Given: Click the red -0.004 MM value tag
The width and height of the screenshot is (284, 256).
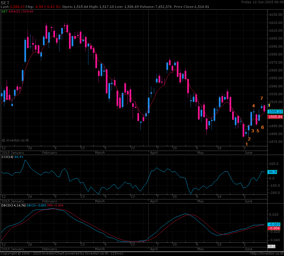Looking at the screenshot, I should tap(274, 228).
